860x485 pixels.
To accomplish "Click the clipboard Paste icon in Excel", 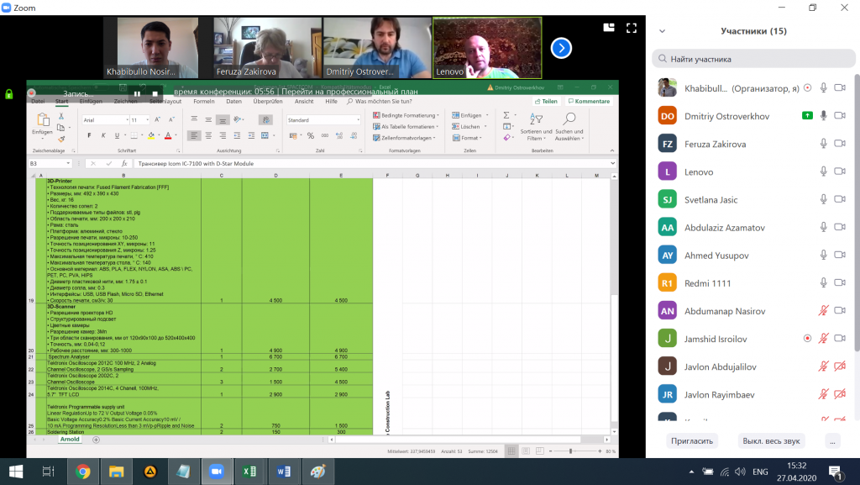I will [42, 119].
